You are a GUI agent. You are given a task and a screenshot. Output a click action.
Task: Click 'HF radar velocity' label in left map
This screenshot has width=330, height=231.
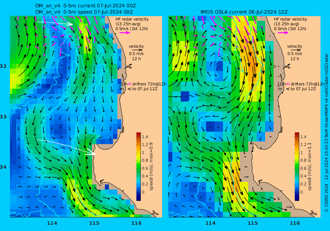(x=132, y=19)
